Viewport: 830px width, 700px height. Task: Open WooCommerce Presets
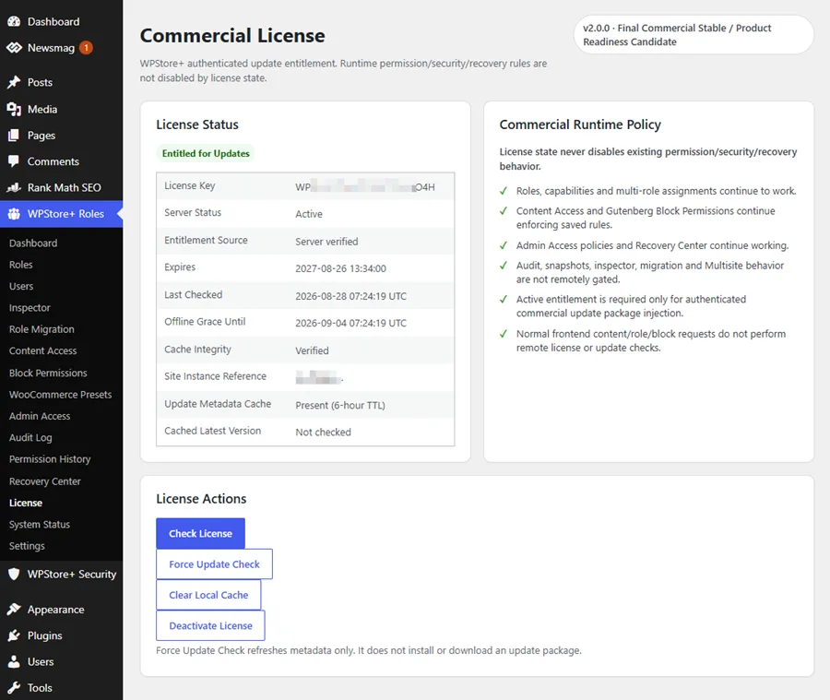click(60, 395)
